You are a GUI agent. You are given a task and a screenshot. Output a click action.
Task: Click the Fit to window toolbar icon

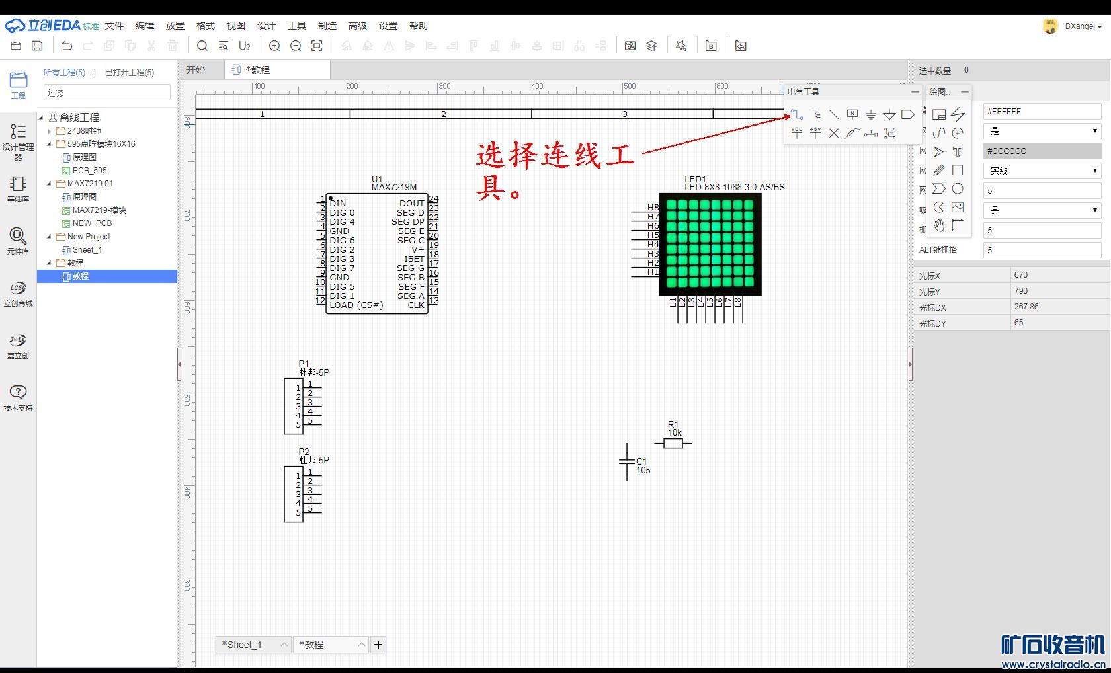coord(317,46)
